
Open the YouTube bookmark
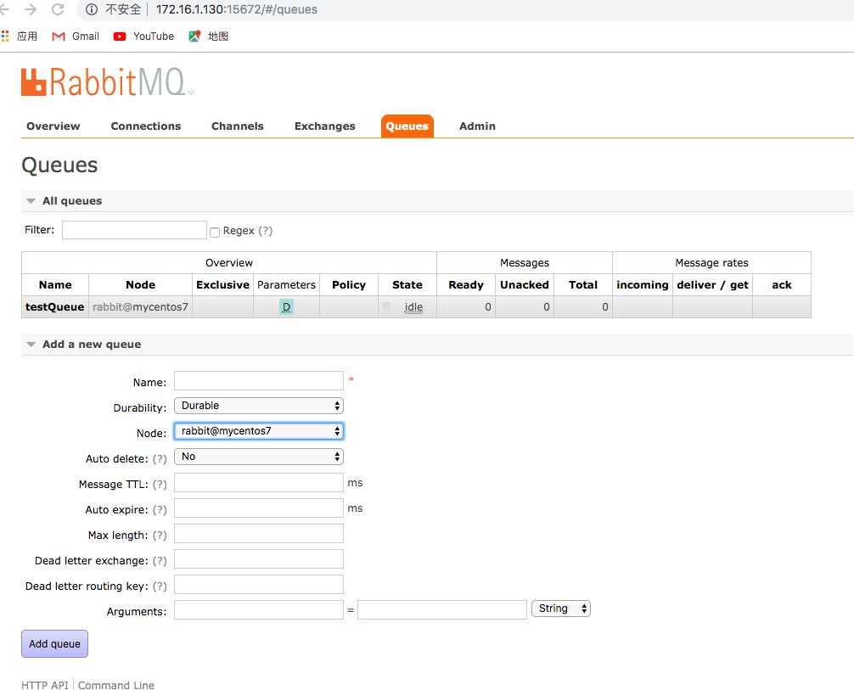coord(143,36)
